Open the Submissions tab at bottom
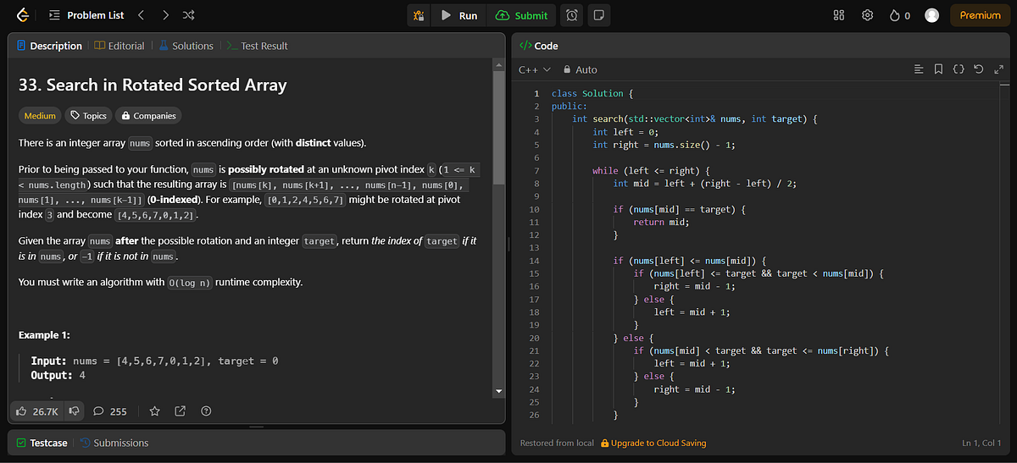The height and width of the screenshot is (463, 1017). [x=114, y=443]
